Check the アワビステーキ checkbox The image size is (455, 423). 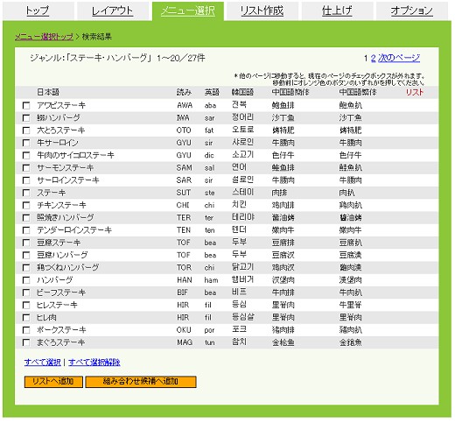[x=26, y=105]
